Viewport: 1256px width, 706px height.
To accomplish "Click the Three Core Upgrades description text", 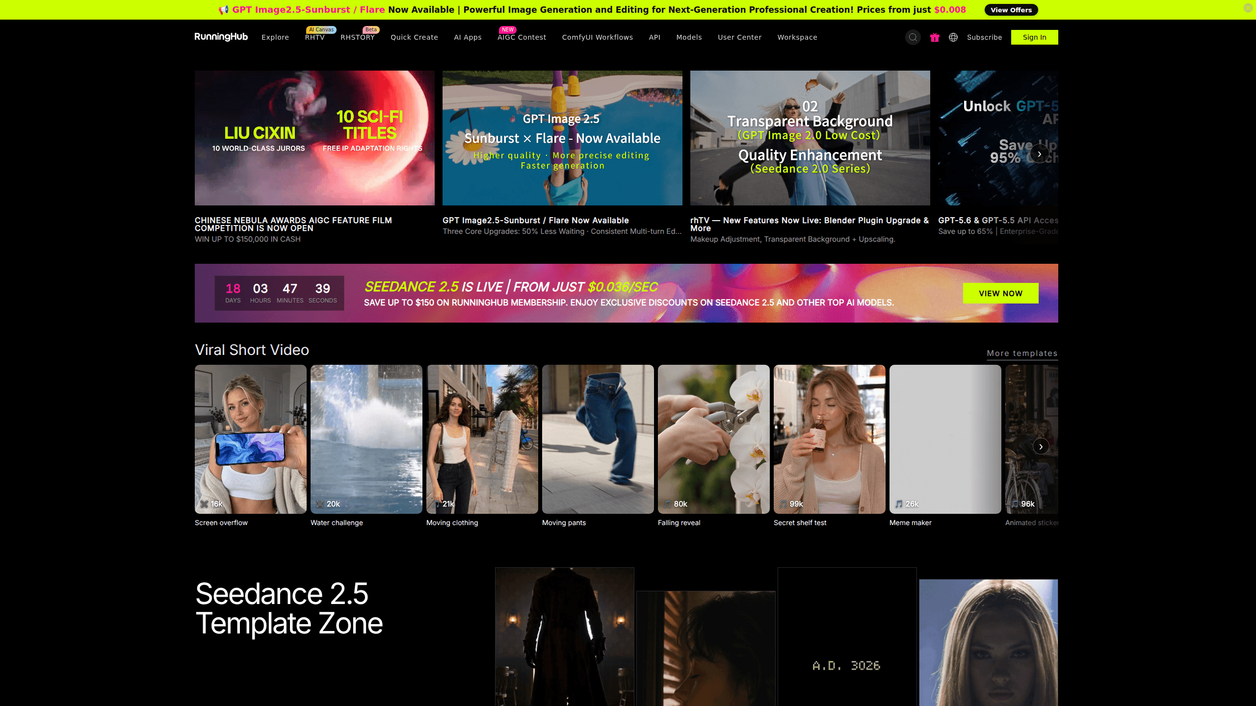I will pyautogui.click(x=562, y=231).
